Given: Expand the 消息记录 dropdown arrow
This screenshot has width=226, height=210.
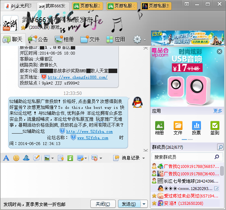Looking at the screenshot, I should point(143,158).
